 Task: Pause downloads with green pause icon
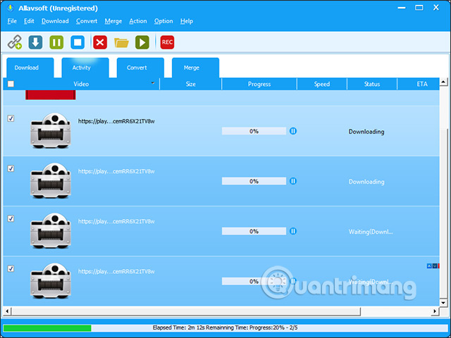tap(56, 42)
